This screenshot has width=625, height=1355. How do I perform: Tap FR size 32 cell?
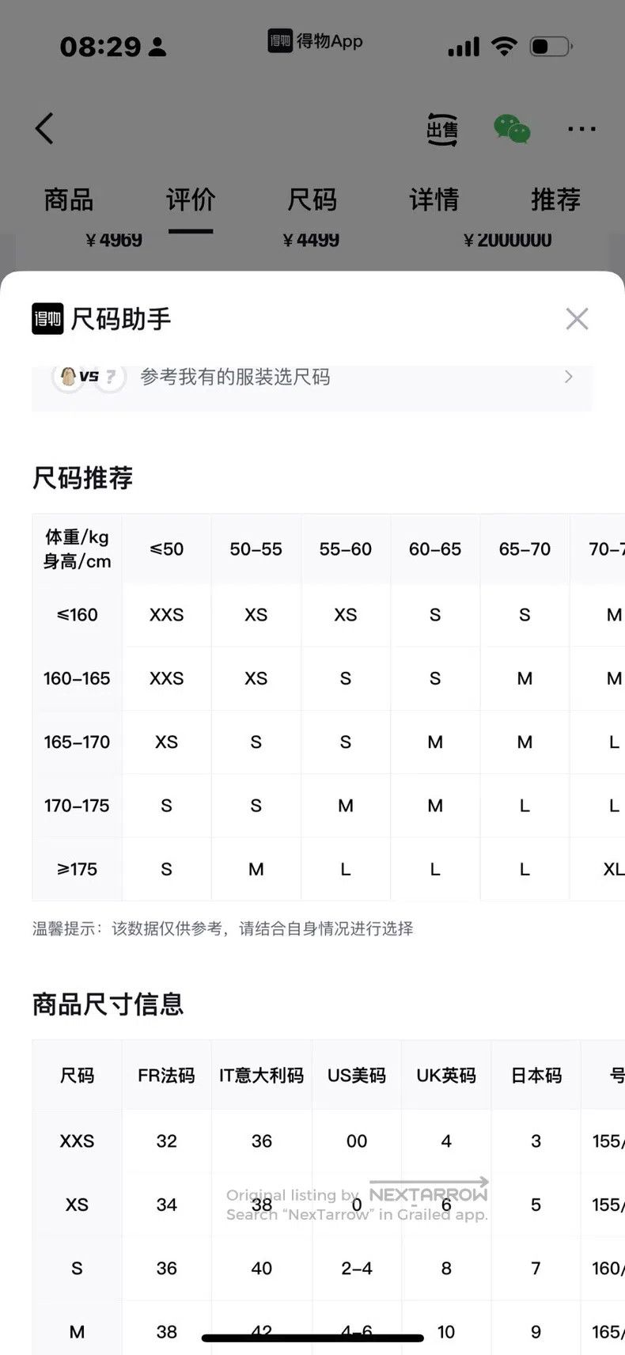(166, 1141)
